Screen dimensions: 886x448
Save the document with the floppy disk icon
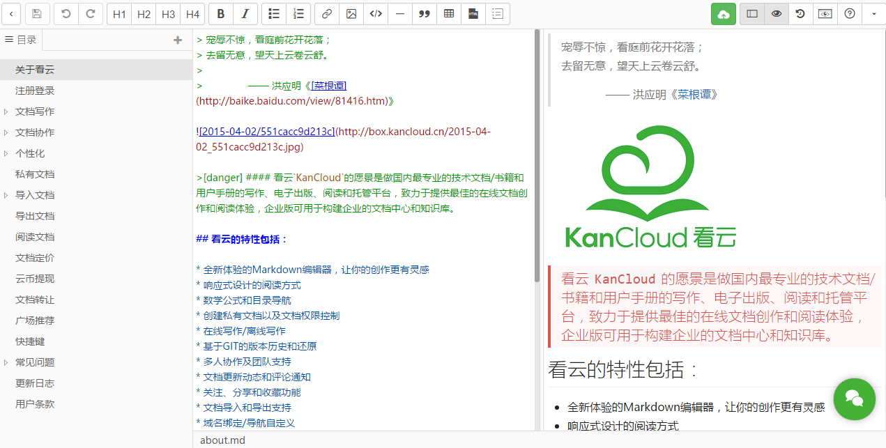pos(38,14)
